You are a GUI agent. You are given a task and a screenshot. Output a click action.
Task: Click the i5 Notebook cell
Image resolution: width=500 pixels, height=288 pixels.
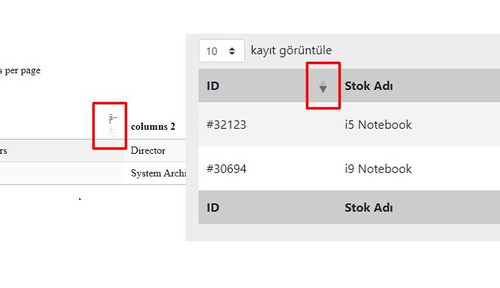[378, 125]
